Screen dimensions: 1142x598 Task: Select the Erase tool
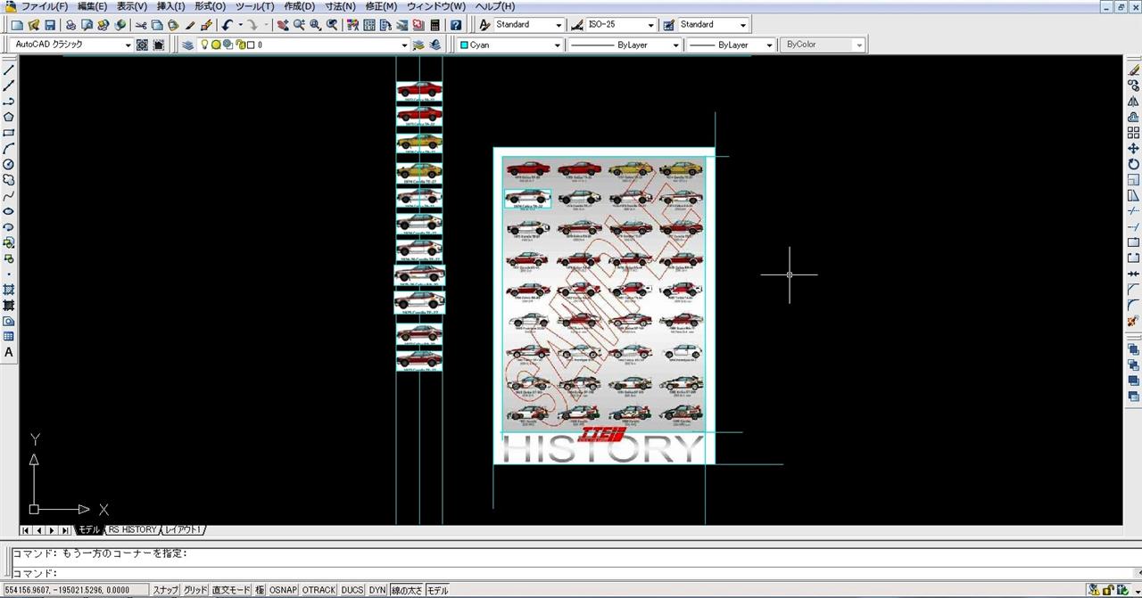tap(1134, 70)
